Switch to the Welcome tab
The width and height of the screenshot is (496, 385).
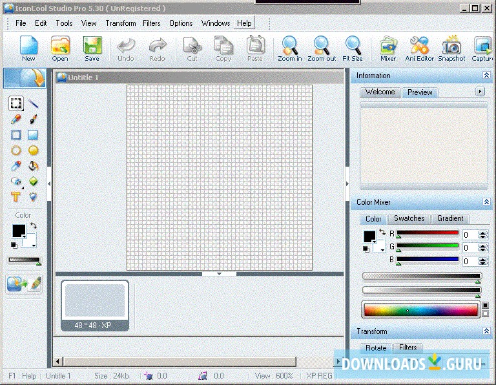[x=380, y=92]
